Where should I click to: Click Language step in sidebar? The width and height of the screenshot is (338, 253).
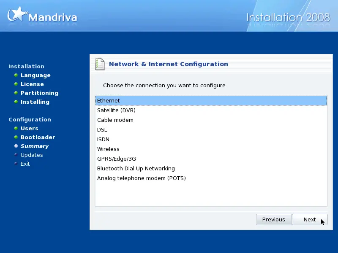35,75
